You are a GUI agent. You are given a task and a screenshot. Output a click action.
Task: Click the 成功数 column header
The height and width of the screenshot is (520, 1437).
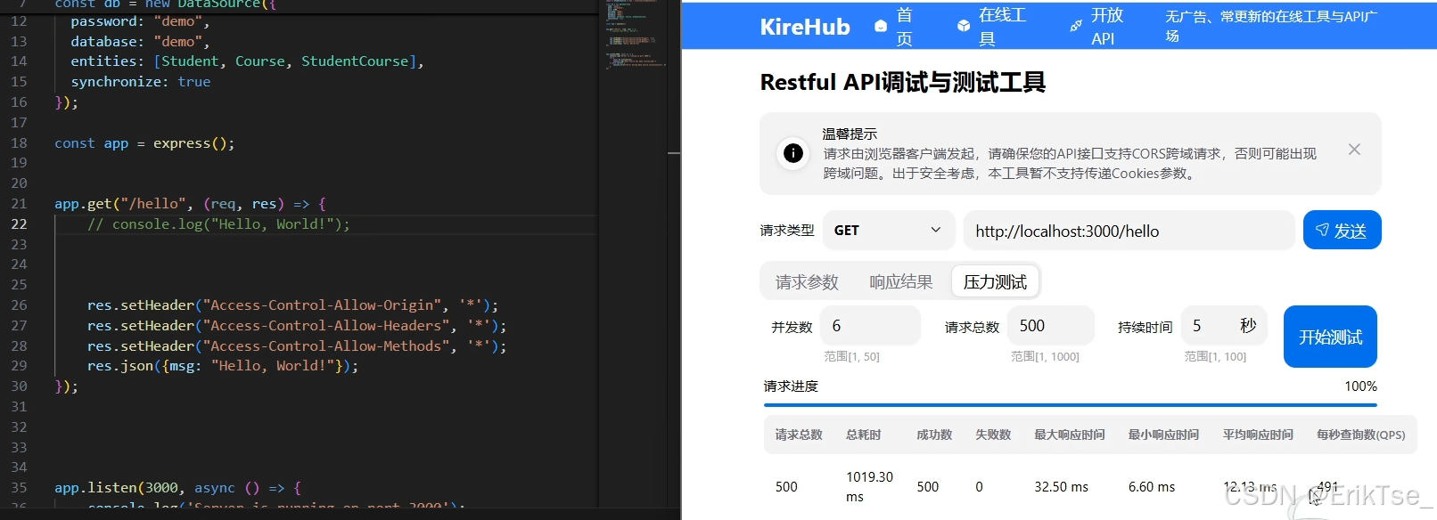pyautogui.click(x=934, y=435)
